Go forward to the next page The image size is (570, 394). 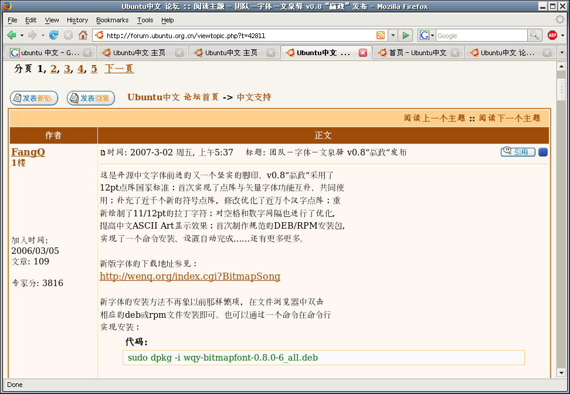coord(32,35)
